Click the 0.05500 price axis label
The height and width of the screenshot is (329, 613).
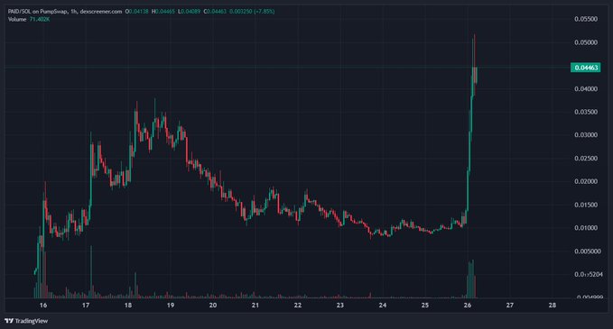pyautogui.click(x=586, y=19)
